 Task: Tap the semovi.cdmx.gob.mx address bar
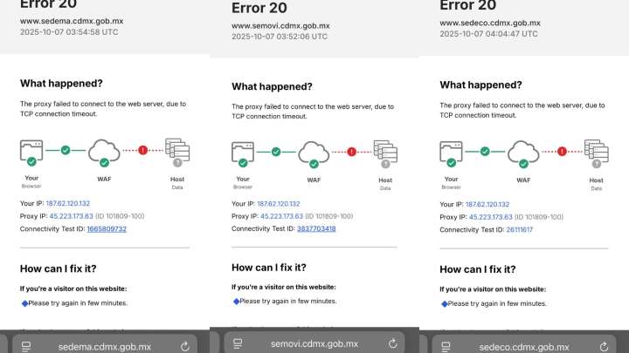pyautogui.click(x=315, y=343)
